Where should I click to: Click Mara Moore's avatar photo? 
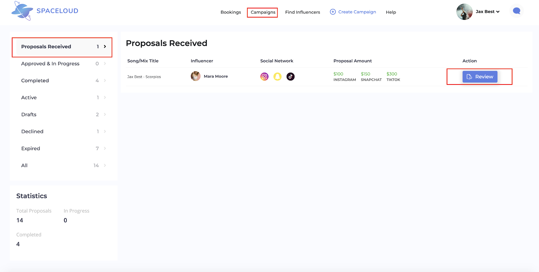coord(195,76)
